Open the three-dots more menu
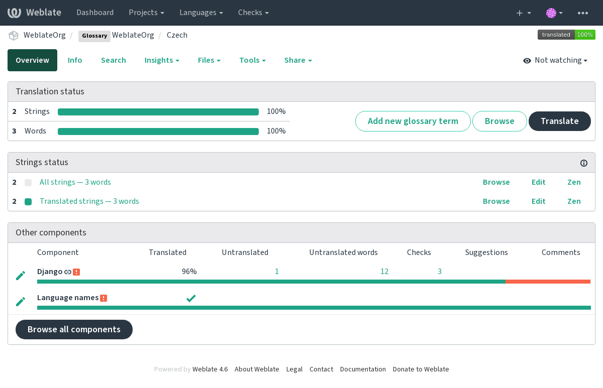The height and width of the screenshot is (388, 603). 583,13
